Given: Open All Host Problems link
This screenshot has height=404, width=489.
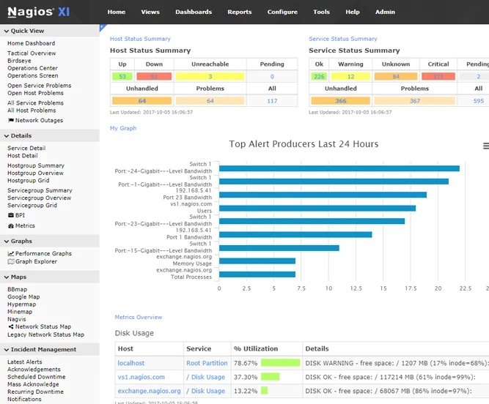Looking at the screenshot, I should [x=32, y=111].
